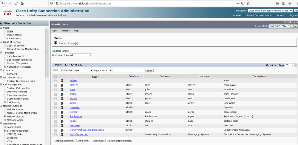Click the Find Users search text field

129,70
